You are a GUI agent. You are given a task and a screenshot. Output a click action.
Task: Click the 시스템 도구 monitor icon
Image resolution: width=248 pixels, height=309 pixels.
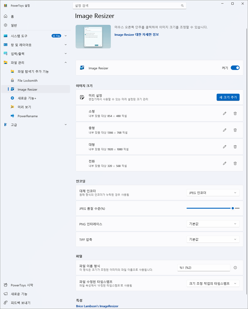5,36
